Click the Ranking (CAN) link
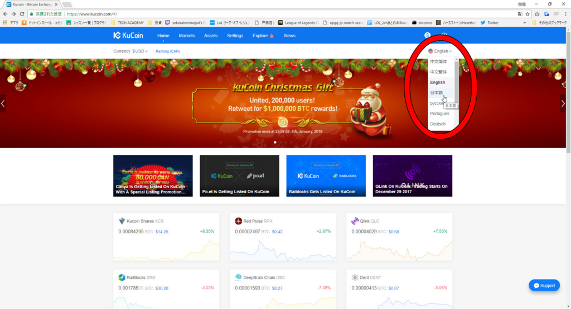 pos(167,51)
